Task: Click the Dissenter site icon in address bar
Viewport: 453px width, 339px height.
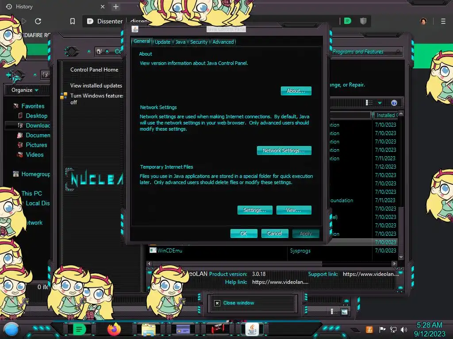Action: click(x=90, y=21)
